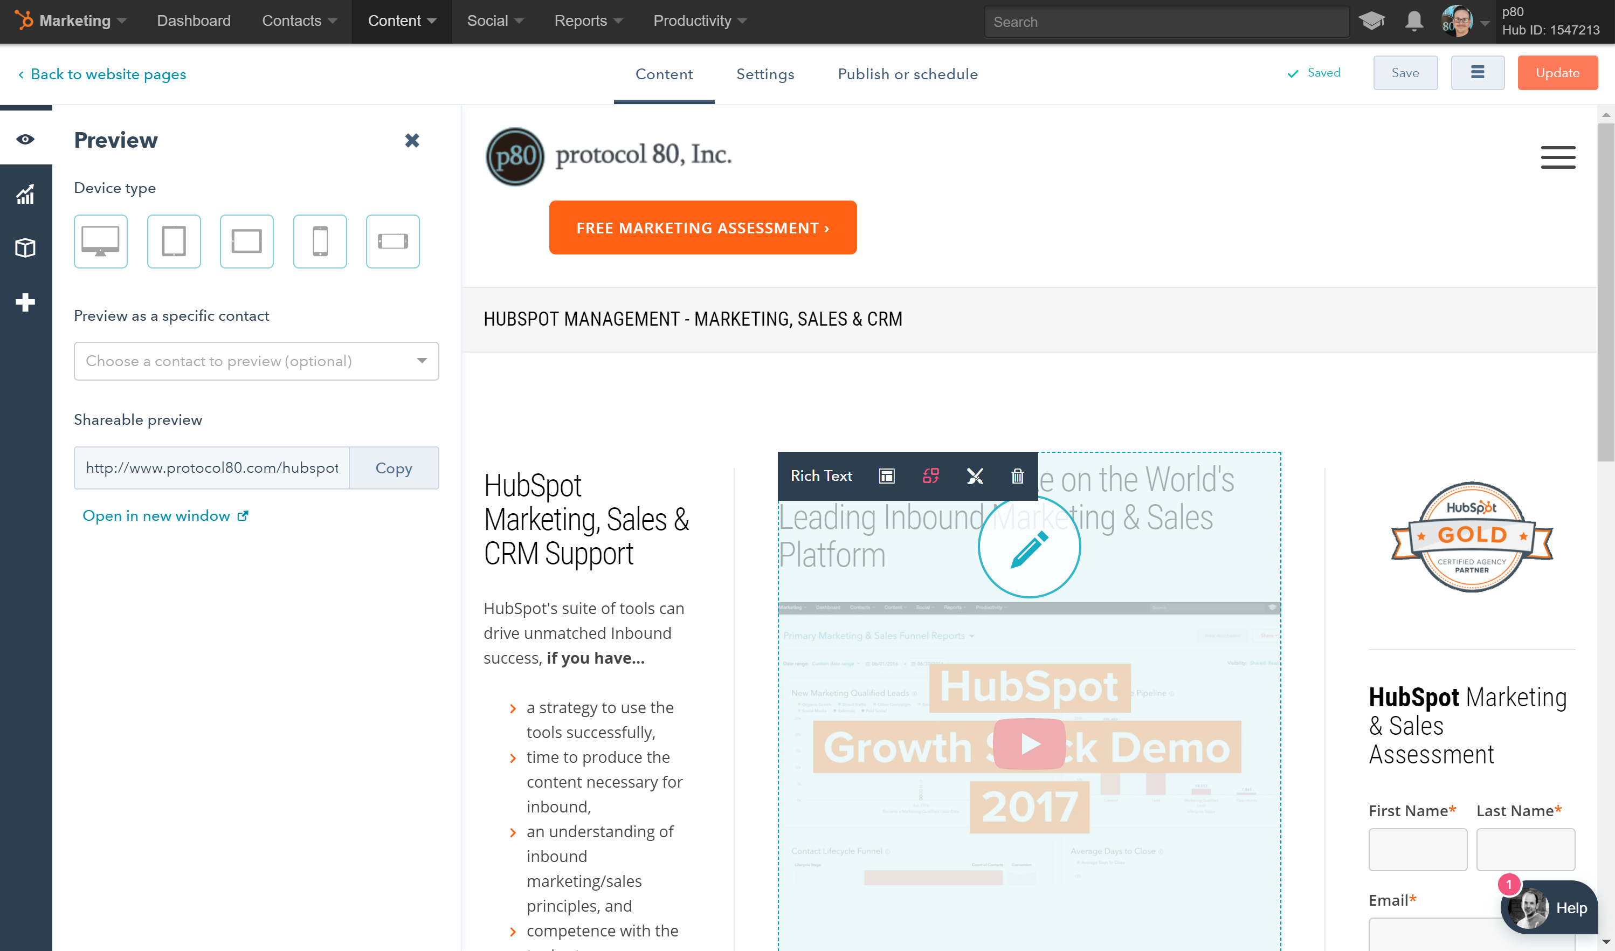Click the pencil edit circle on module
Image resolution: width=1615 pixels, height=951 pixels.
point(1029,548)
